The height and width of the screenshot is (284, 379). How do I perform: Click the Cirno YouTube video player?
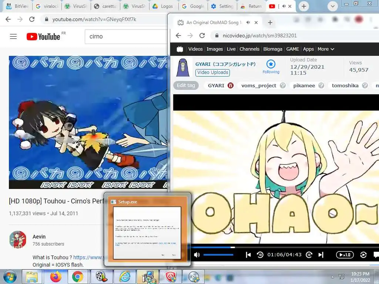click(x=88, y=122)
